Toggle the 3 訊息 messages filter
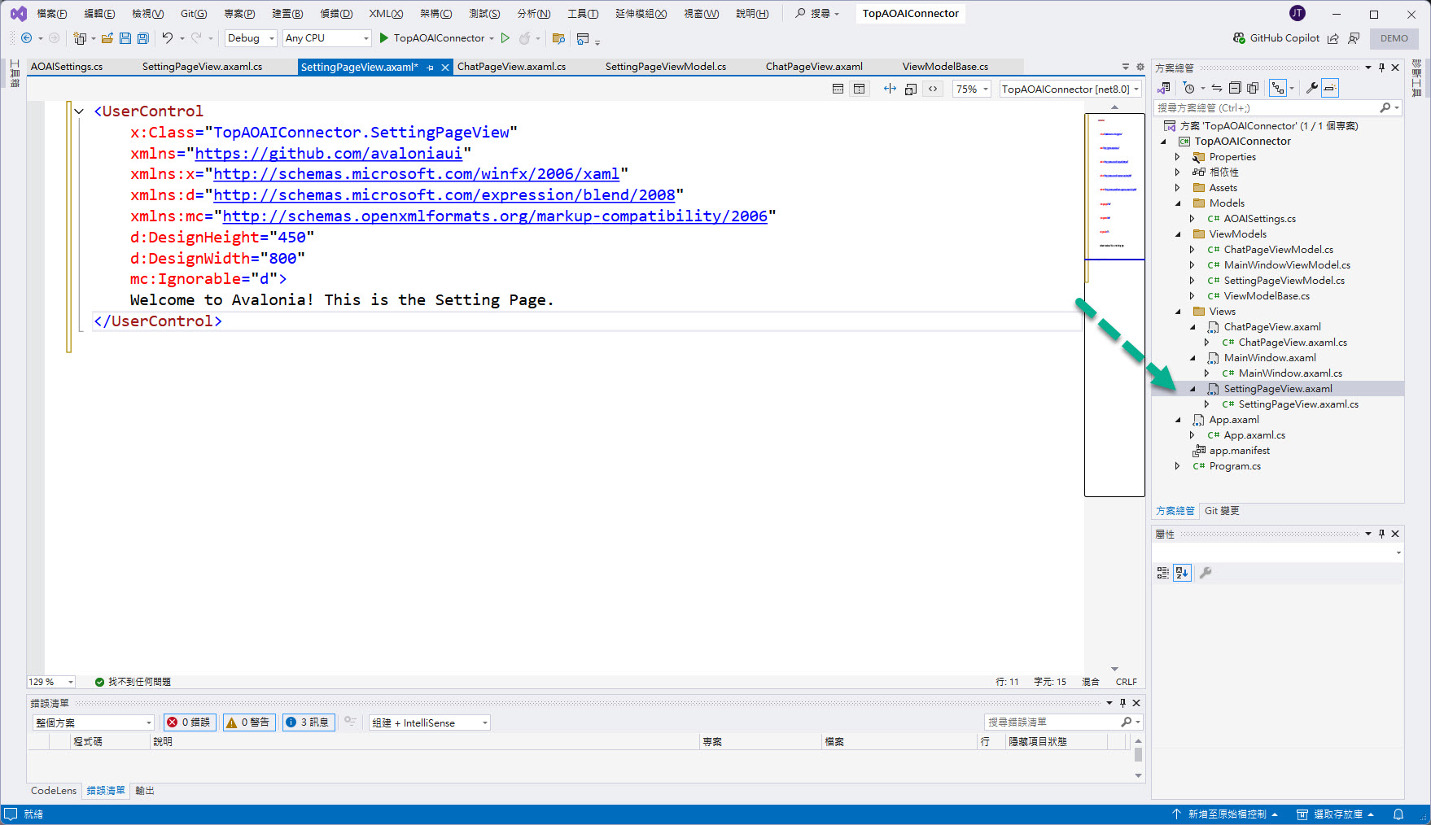Image resolution: width=1431 pixels, height=825 pixels. click(x=308, y=722)
